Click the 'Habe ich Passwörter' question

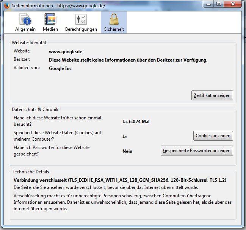pyautogui.click(x=52, y=151)
